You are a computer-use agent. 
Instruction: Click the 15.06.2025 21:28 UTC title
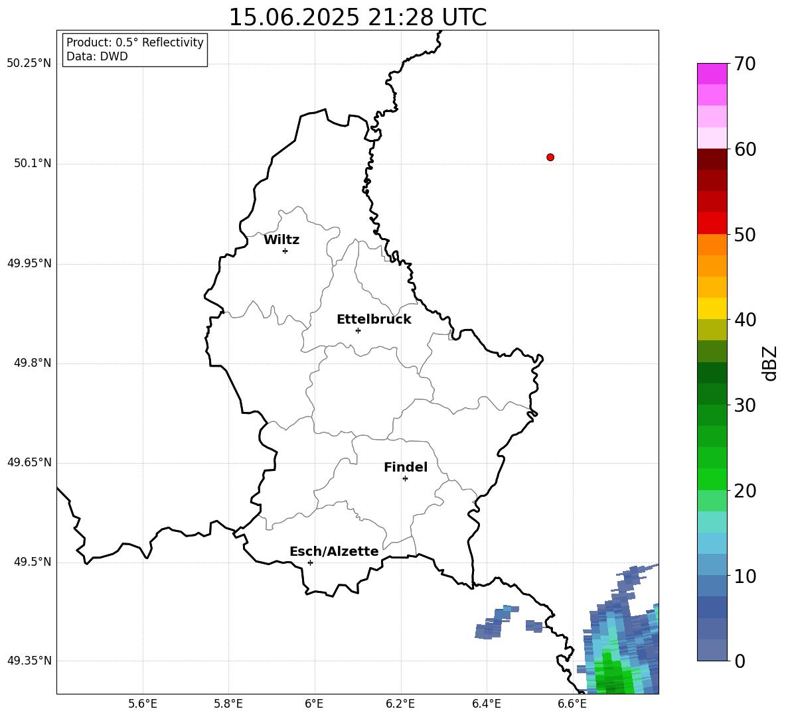pyautogui.click(x=357, y=17)
